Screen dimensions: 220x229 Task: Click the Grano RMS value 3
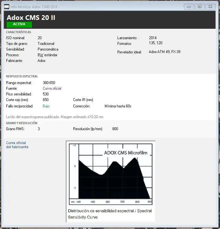[39, 129]
